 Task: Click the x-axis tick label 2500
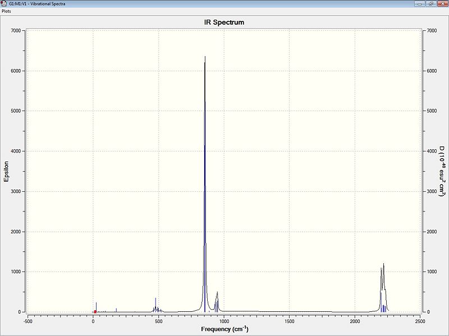tap(420, 321)
